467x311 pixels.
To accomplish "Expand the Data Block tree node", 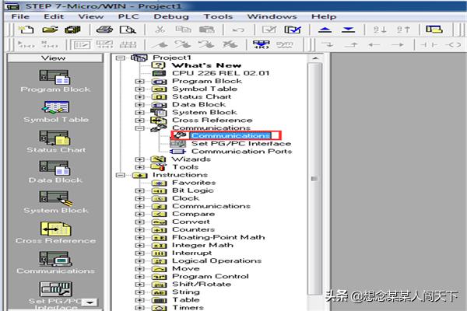I will [x=139, y=105].
